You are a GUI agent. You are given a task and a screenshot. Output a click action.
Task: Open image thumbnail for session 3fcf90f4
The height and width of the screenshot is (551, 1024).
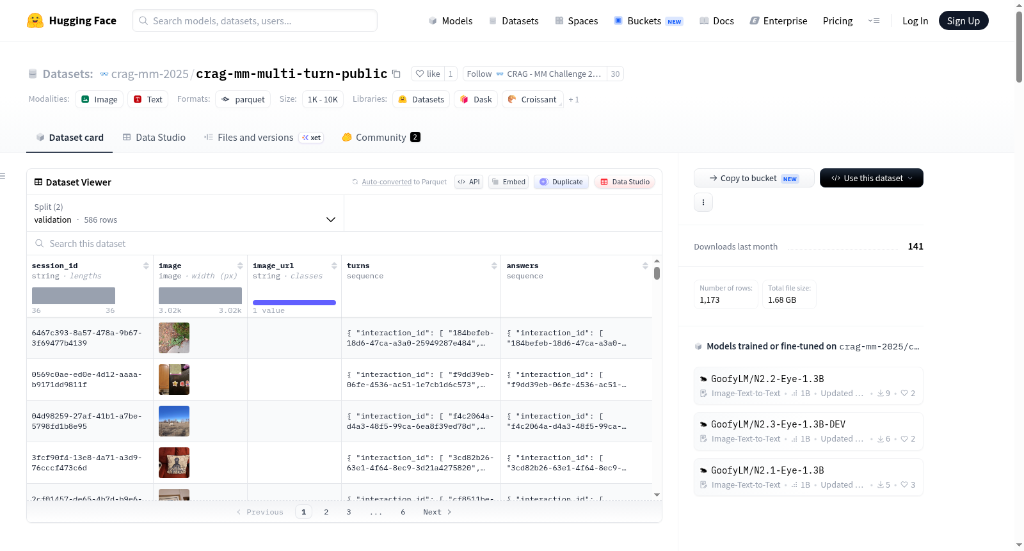pyautogui.click(x=174, y=463)
